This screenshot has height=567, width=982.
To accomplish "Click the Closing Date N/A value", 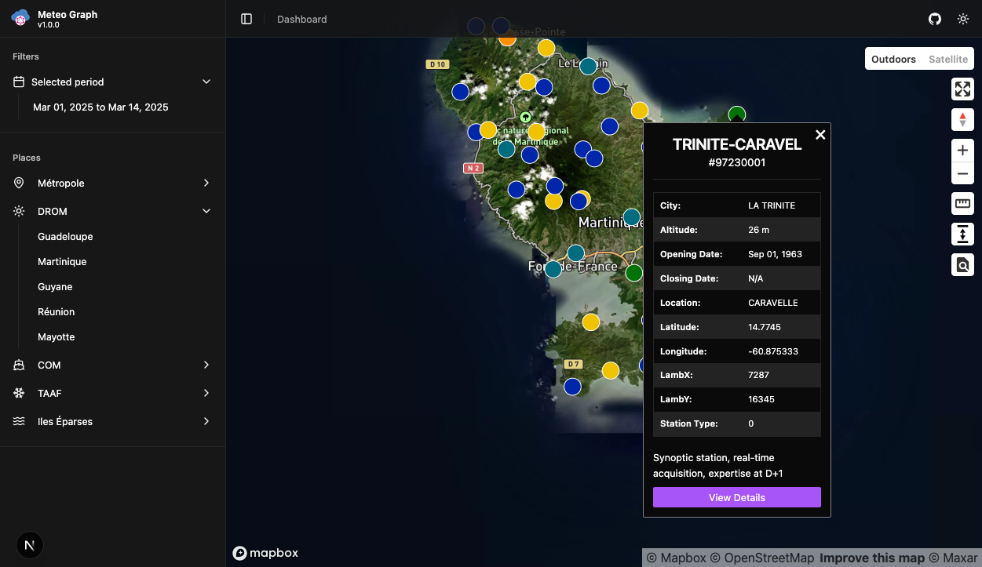I will (756, 278).
